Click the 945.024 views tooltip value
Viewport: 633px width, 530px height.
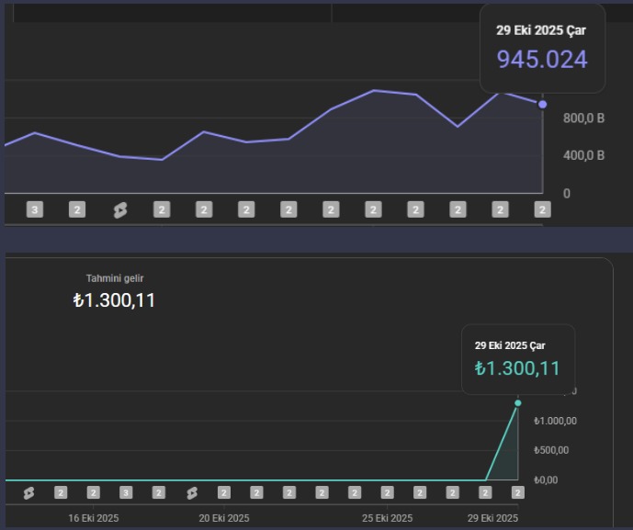(x=542, y=60)
